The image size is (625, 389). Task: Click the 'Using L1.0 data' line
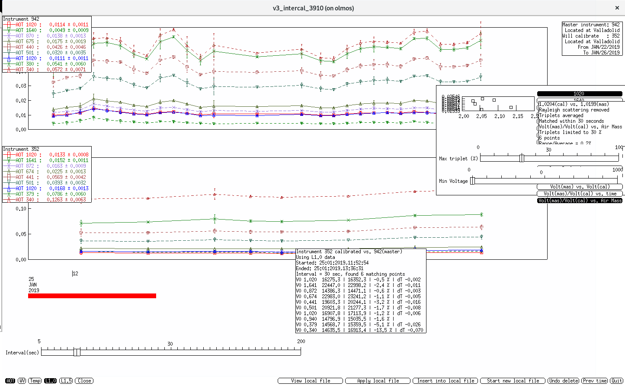pos(315,257)
